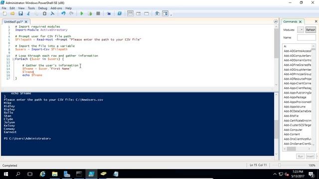Select Add-ADGroupMember command

pos(297,70)
